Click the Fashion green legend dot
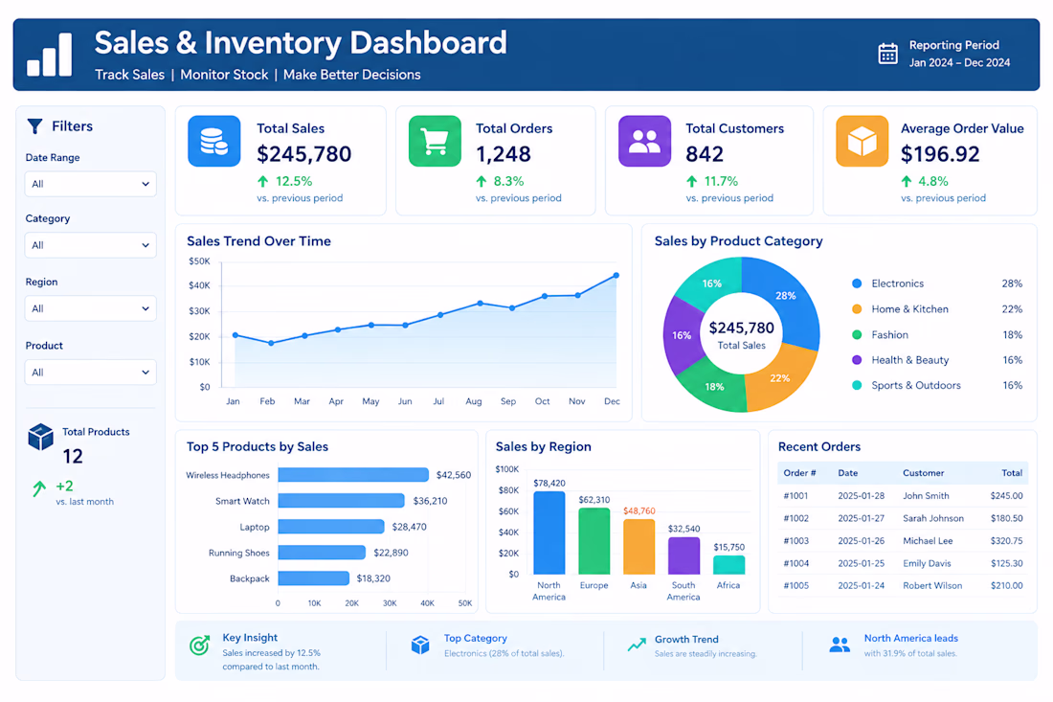This screenshot has width=1053, height=702. click(x=857, y=334)
